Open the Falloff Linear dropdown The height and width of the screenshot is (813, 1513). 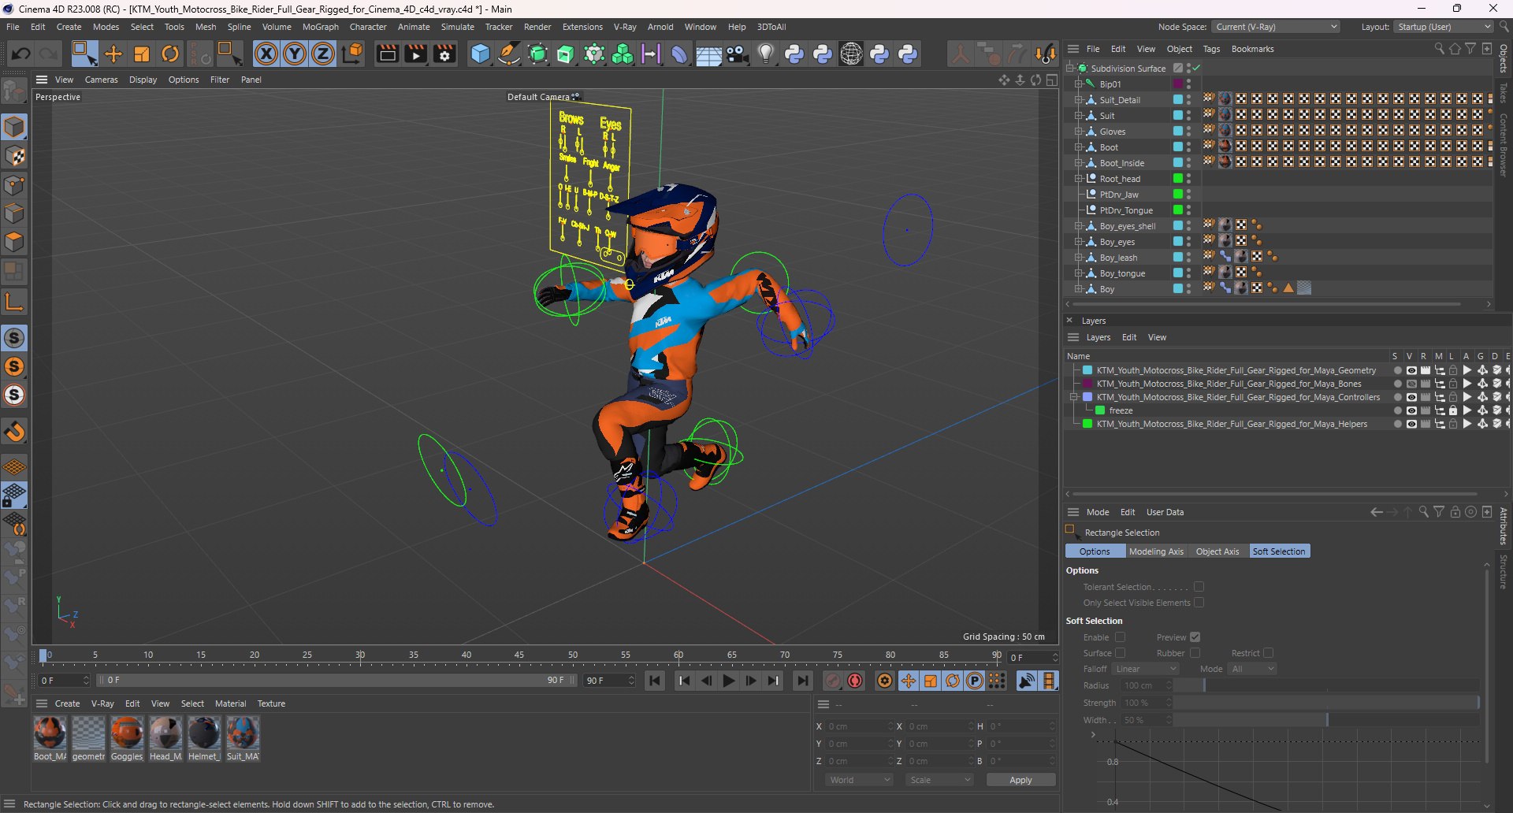tap(1146, 669)
